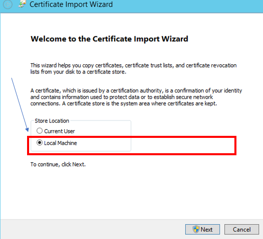Click the 'Welcome to the Certificate Import Wizard' heading
Viewport: 263px width, 239px height.
pos(109,39)
